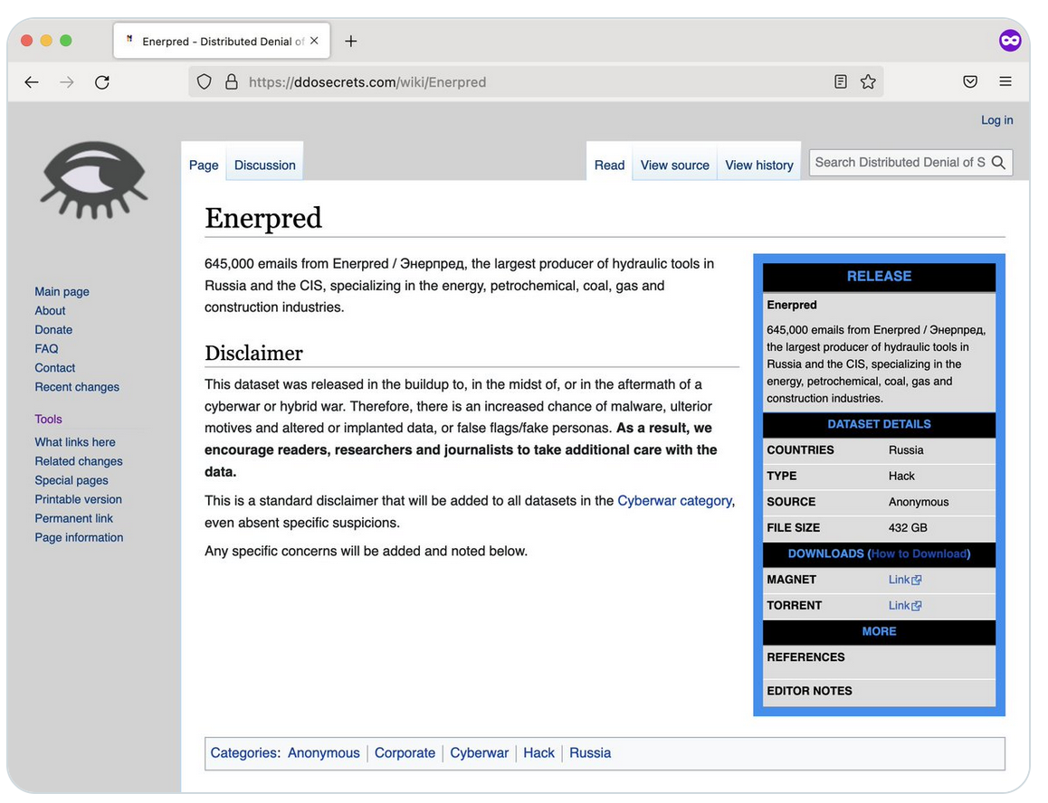
Task: Click the external link icon beside Torrent Link
Action: pos(917,606)
